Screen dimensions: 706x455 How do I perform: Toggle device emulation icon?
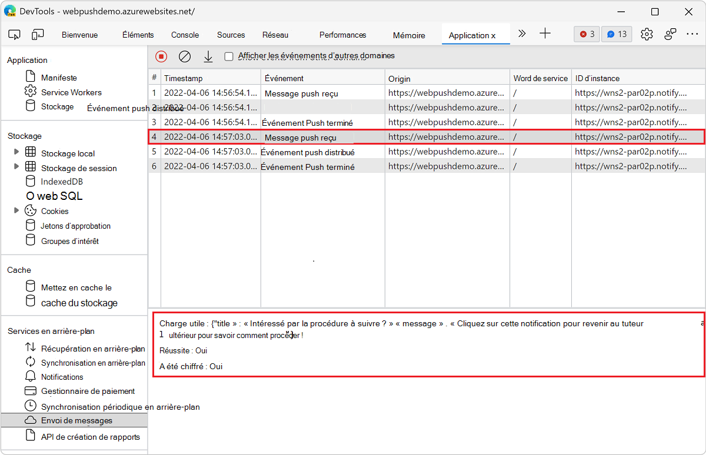tap(38, 35)
